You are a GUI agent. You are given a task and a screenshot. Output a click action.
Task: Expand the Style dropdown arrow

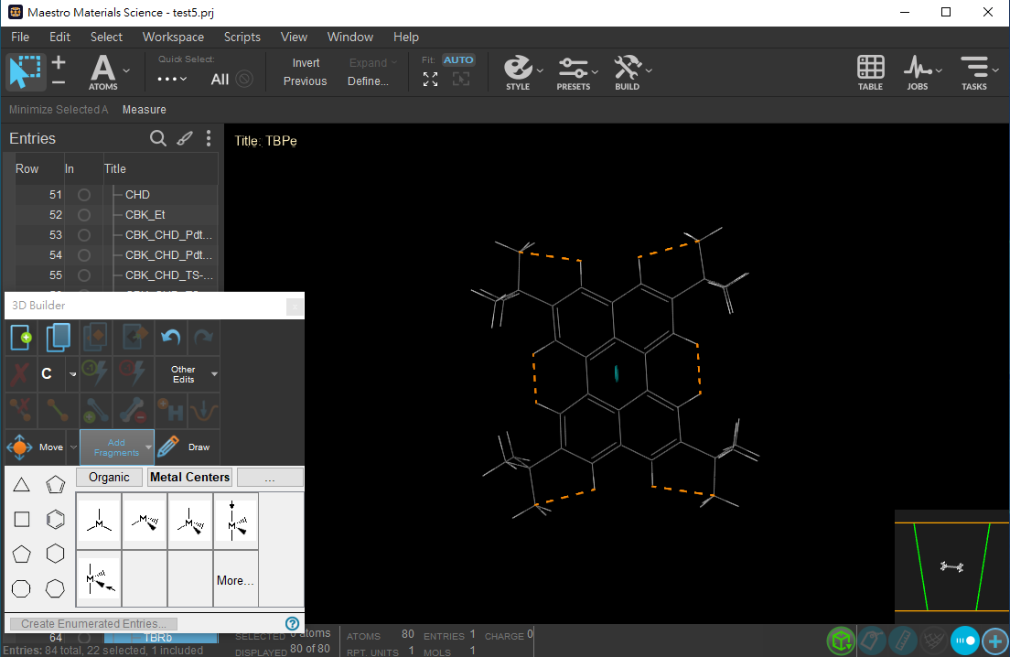(540, 70)
